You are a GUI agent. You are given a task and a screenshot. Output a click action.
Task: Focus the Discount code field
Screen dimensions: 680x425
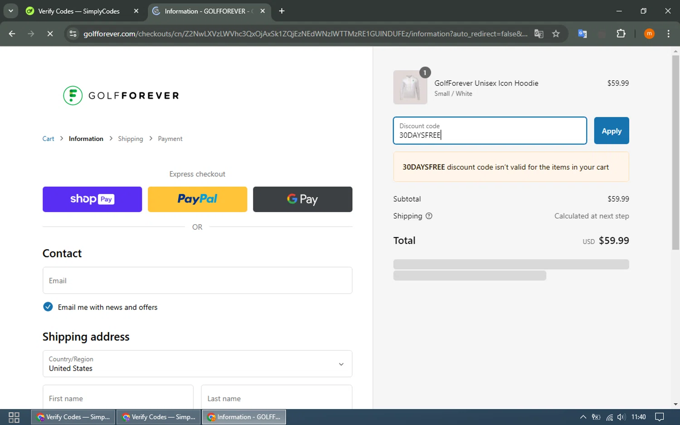490,131
